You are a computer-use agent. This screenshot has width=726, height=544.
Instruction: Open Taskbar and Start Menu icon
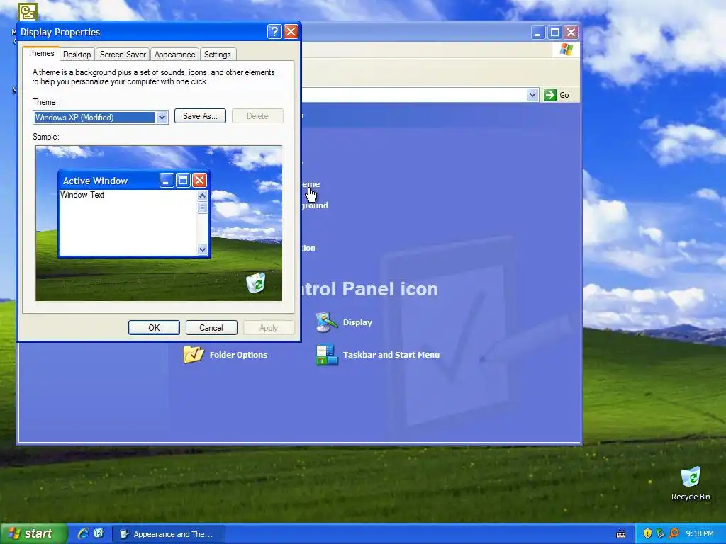pos(327,355)
